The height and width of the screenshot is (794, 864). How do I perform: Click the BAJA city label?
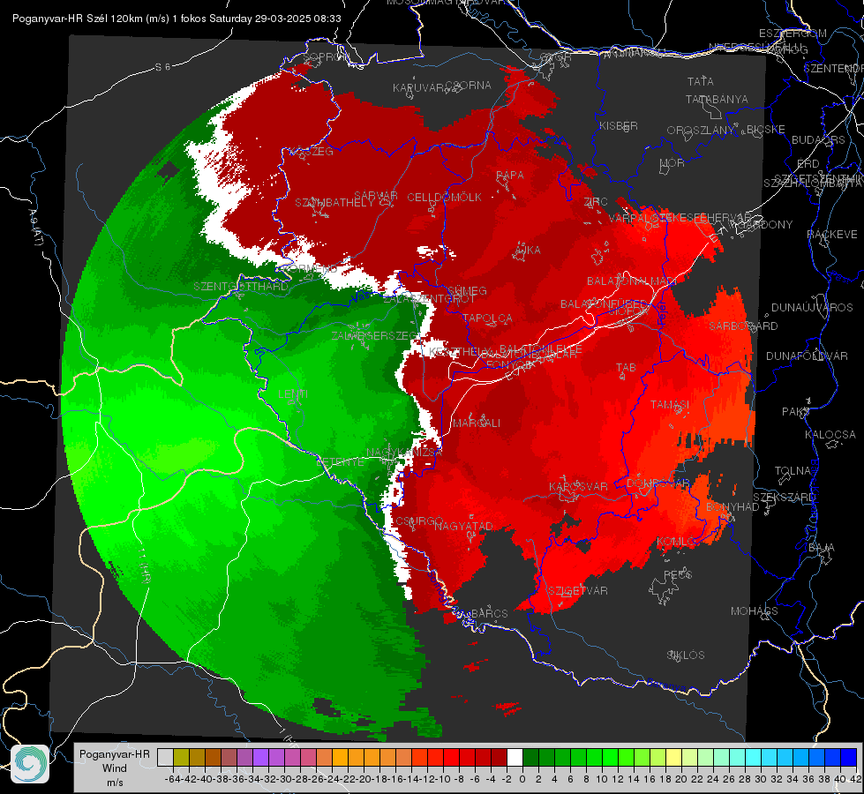[x=822, y=548]
